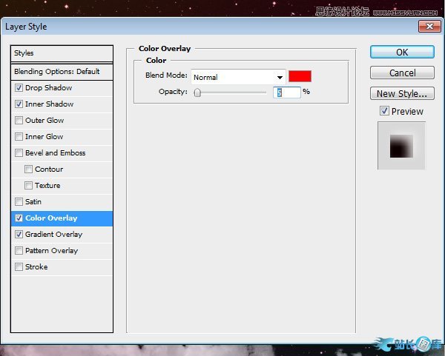Screen dimensions: 445x356
Task: Turn on Pattern Overlay checkbox
Action: (19, 251)
